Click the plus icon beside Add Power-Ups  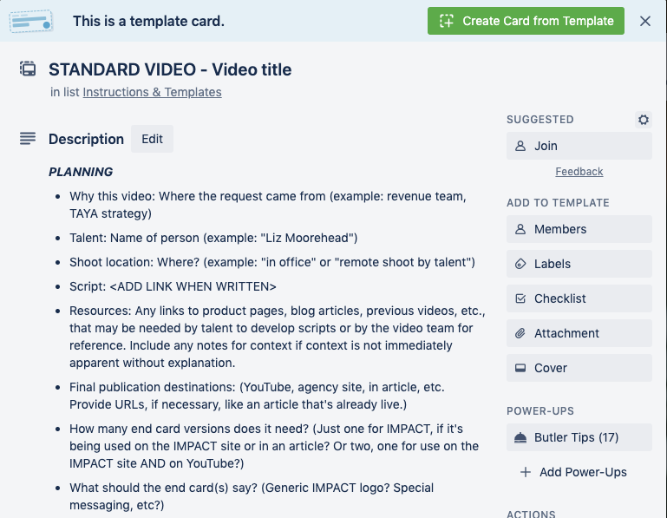click(x=526, y=472)
